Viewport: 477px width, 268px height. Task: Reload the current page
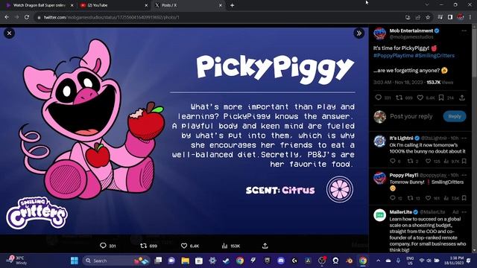coord(27,17)
